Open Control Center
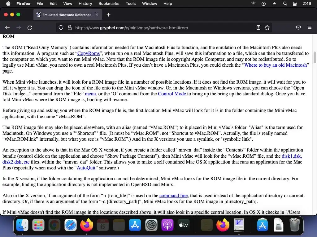Screen dimensions: 317x237 [295, 4]
